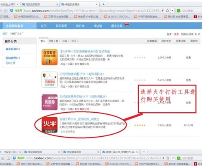Open the 巧用促销 service thumbnail
The height and width of the screenshot is (166, 203).
(x=50, y=80)
